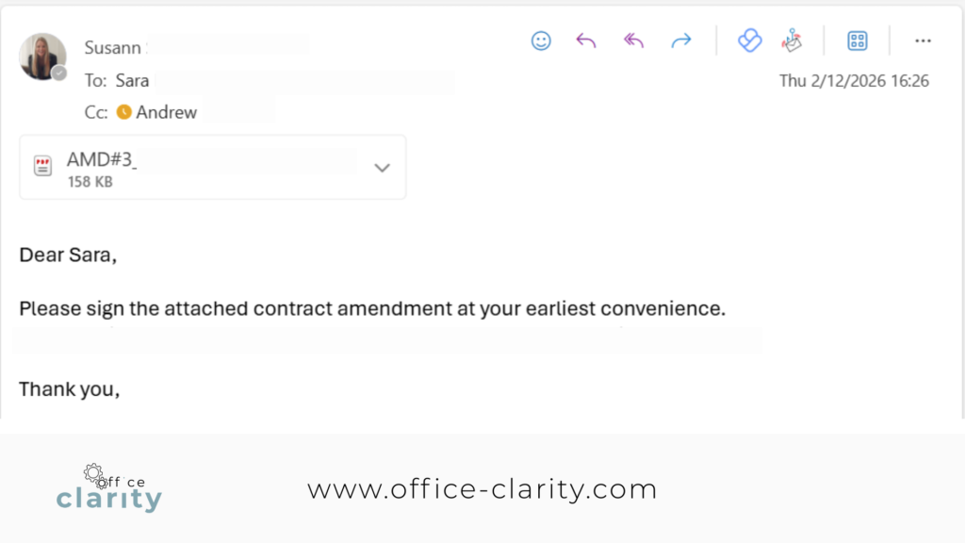Expand the AMD#3 attachment options chevron
965x543 pixels.
pyautogui.click(x=382, y=168)
